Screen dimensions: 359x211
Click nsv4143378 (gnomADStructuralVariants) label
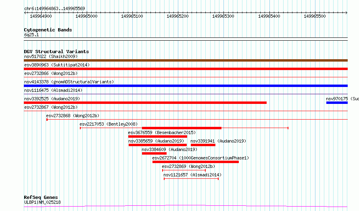click(69, 82)
